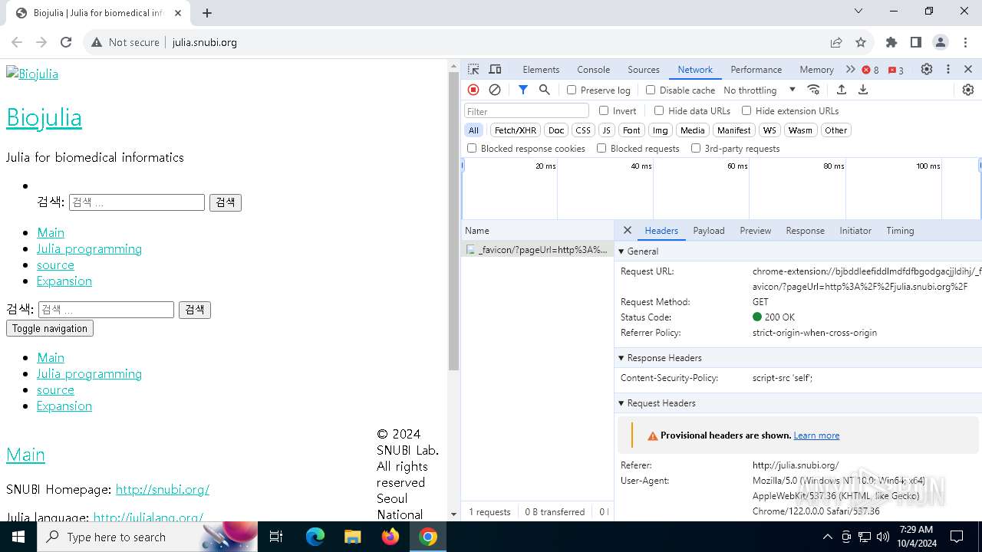Share this page icon
982x552 pixels.
pyautogui.click(x=836, y=42)
